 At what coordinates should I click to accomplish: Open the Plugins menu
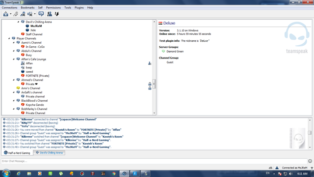point(79,8)
